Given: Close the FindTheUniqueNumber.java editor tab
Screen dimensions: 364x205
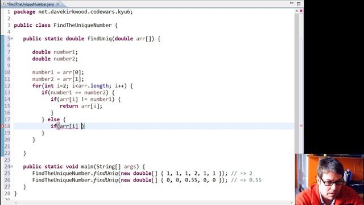Looking at the screenshot, I should pyautogui.click(x=58, y=4).
